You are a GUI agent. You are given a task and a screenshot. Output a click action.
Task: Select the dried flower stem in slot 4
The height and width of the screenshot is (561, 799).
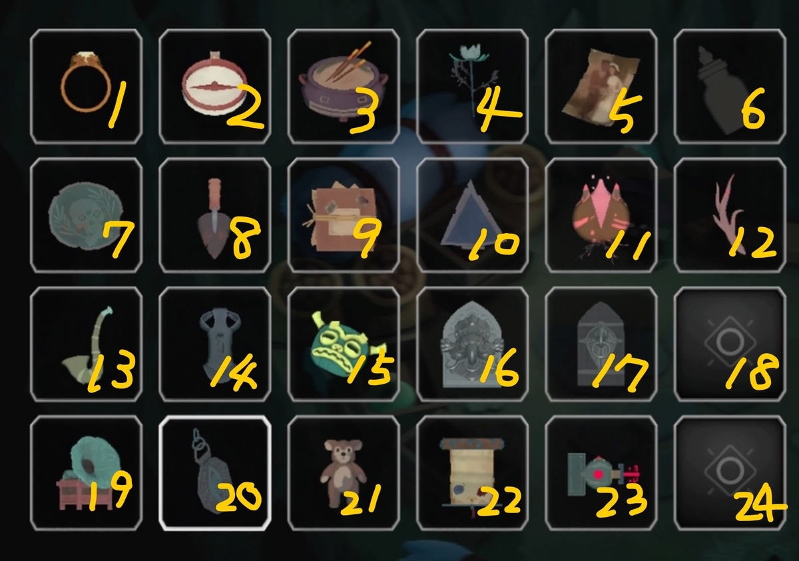pyautogui.click(x=473, y=86)
